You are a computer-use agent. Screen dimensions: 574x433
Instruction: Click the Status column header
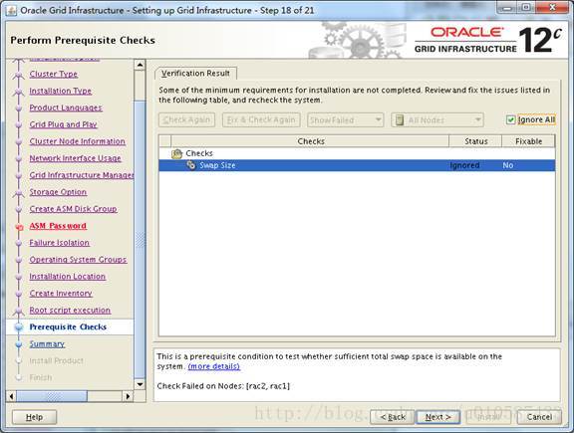pyautogui.click(x=475, y=141)
